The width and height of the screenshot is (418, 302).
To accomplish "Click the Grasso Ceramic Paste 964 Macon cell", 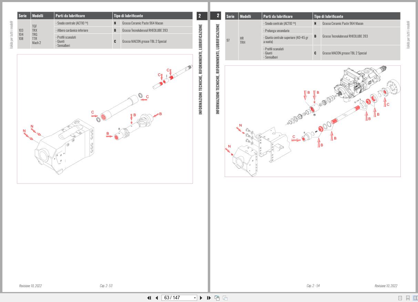I will [x=143, y=23].
